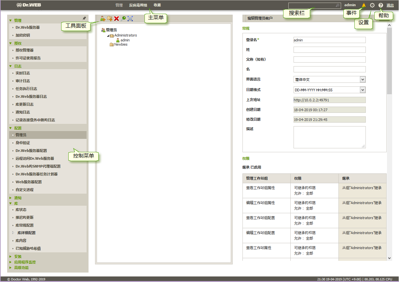Collapse the 库 sidebar section
Screen dimensions: 399x282
[x=10, y=203]
